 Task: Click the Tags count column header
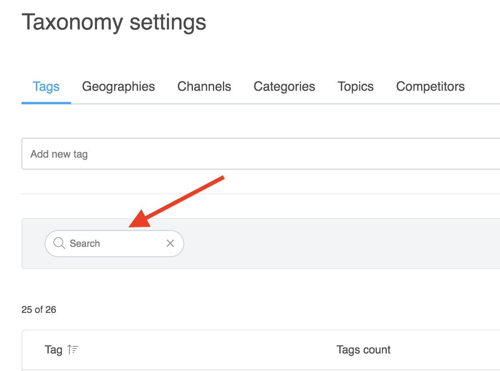click(363, 350)
